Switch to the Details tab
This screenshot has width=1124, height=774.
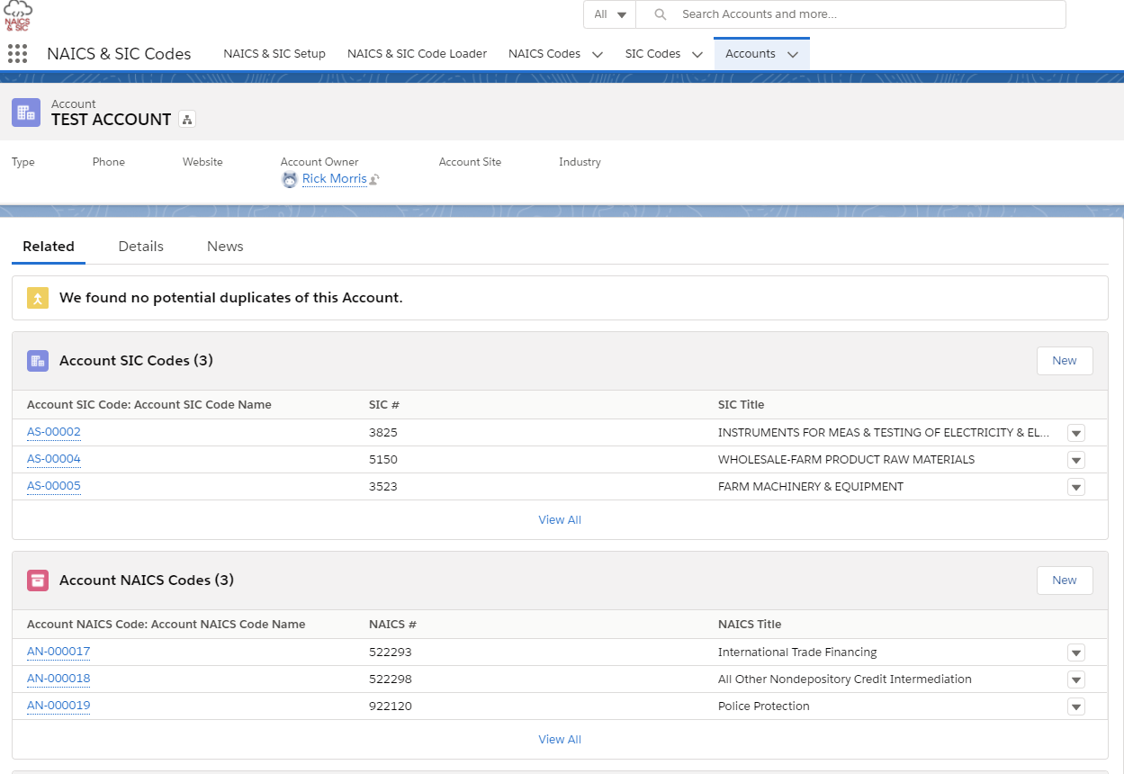141,247
